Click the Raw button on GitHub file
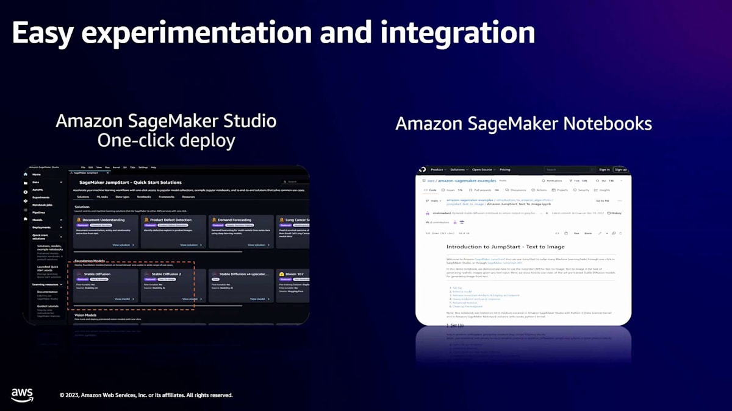 click(576, 233)
